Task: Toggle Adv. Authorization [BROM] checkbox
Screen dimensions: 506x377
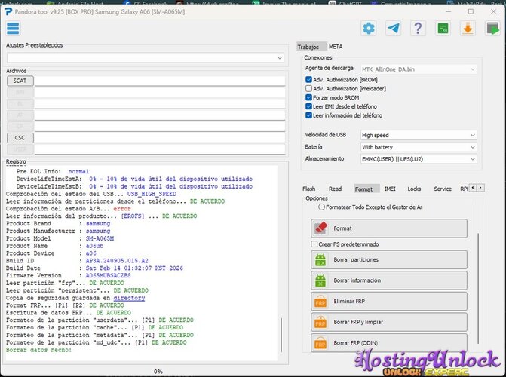Action: pos(308,80)
